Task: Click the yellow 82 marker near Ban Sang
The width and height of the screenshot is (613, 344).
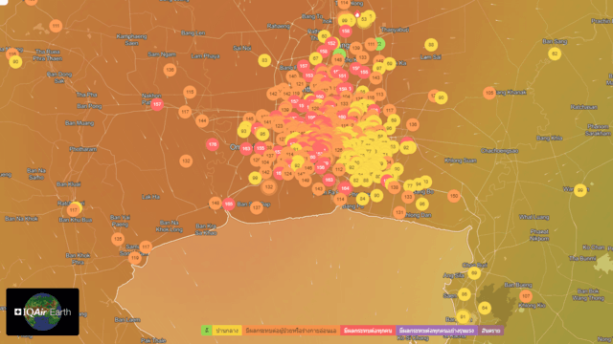Action: coord(555,54)
